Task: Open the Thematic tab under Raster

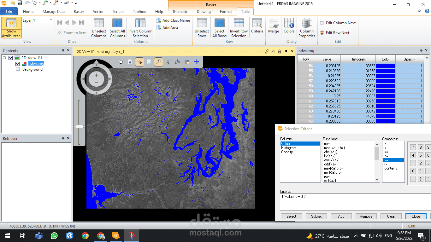Action: [x=180, y=11]
